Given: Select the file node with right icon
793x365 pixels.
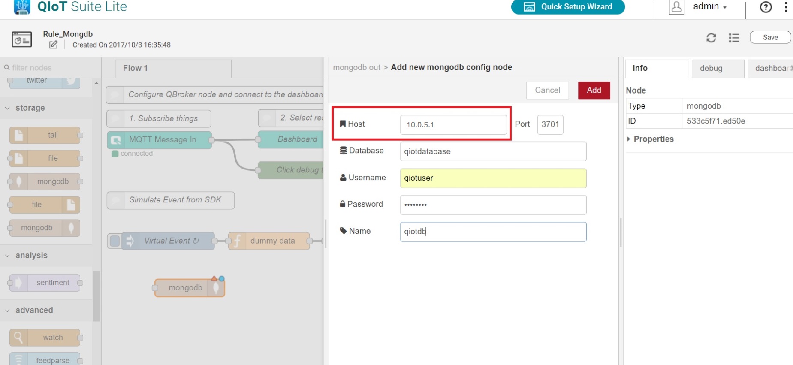Looking at the screenshot, I should click(45, 205).
